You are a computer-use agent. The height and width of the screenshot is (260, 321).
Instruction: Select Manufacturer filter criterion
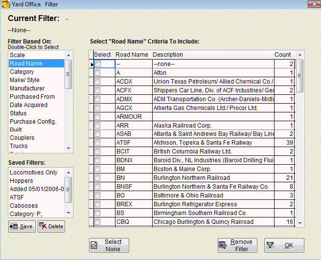click(x=36, y=88)
